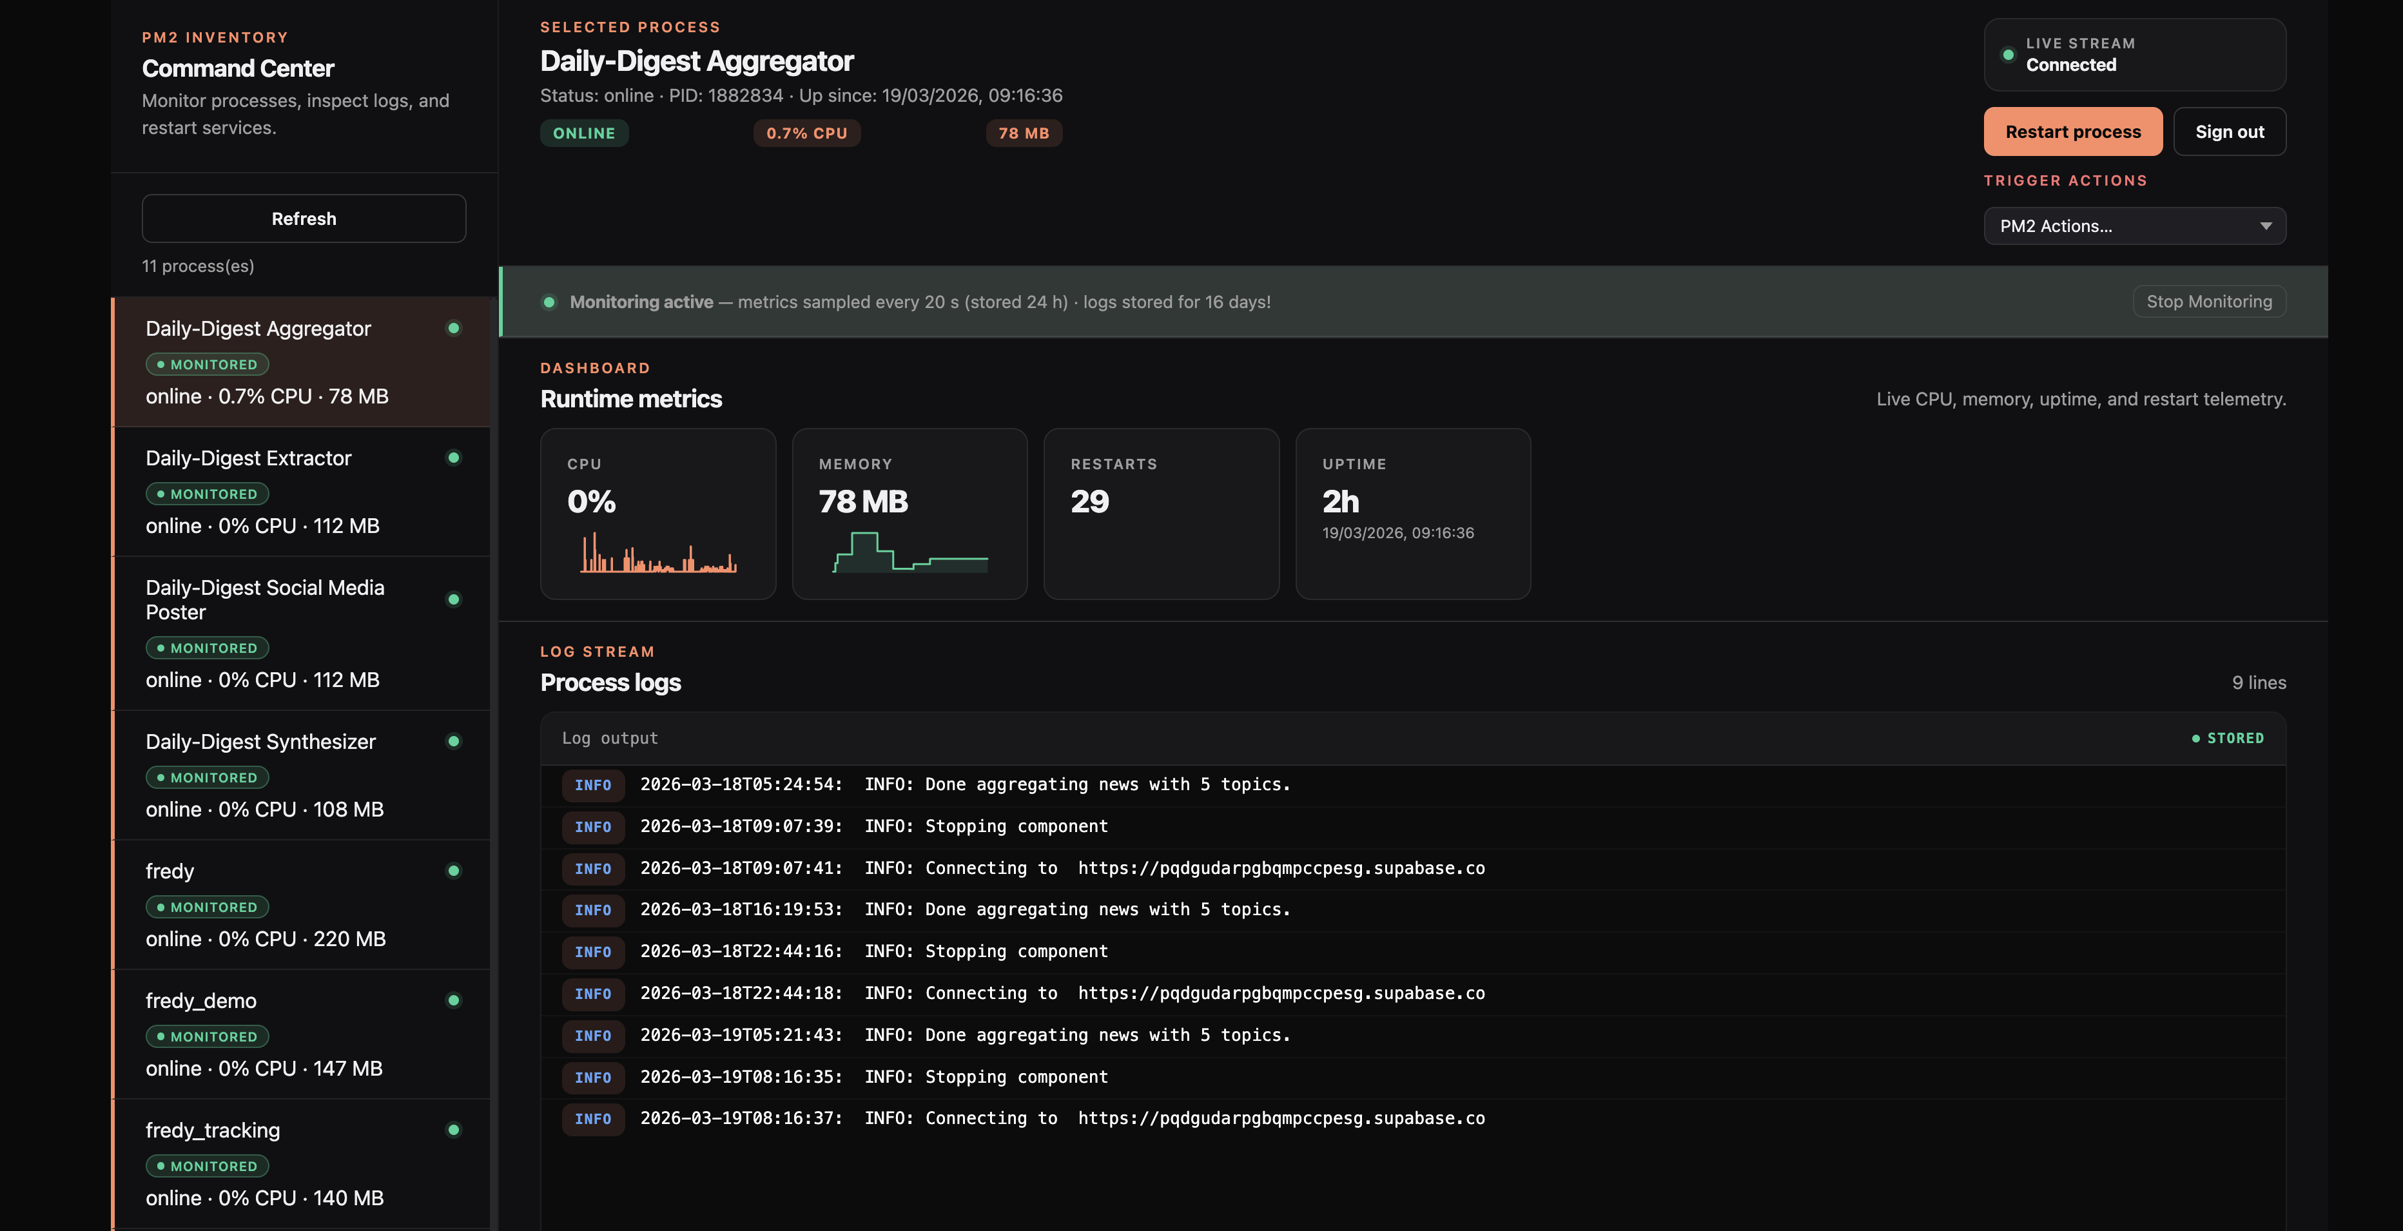
Task: Click Stop Monitoring to disable metrics sampling
Action: (x=2209, y=301)
